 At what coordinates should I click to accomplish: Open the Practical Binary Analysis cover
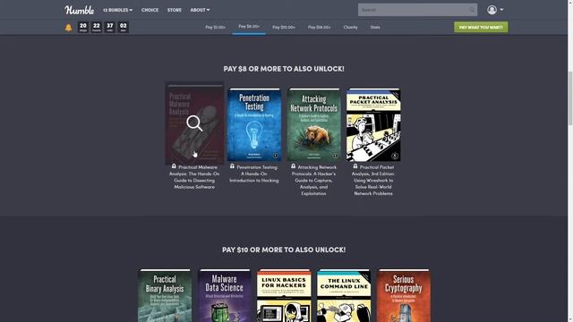(165, 296)
